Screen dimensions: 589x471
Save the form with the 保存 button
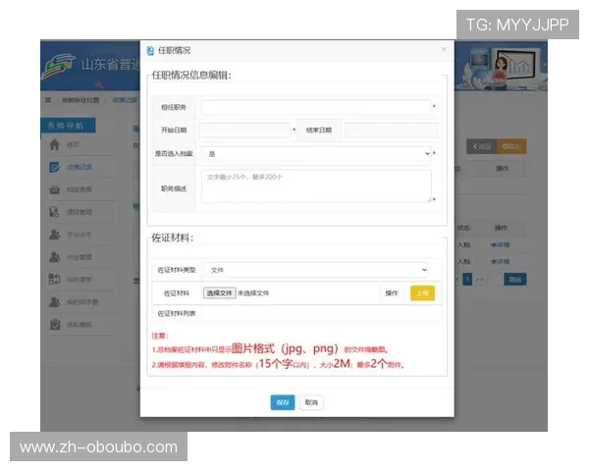pos(283,402)
